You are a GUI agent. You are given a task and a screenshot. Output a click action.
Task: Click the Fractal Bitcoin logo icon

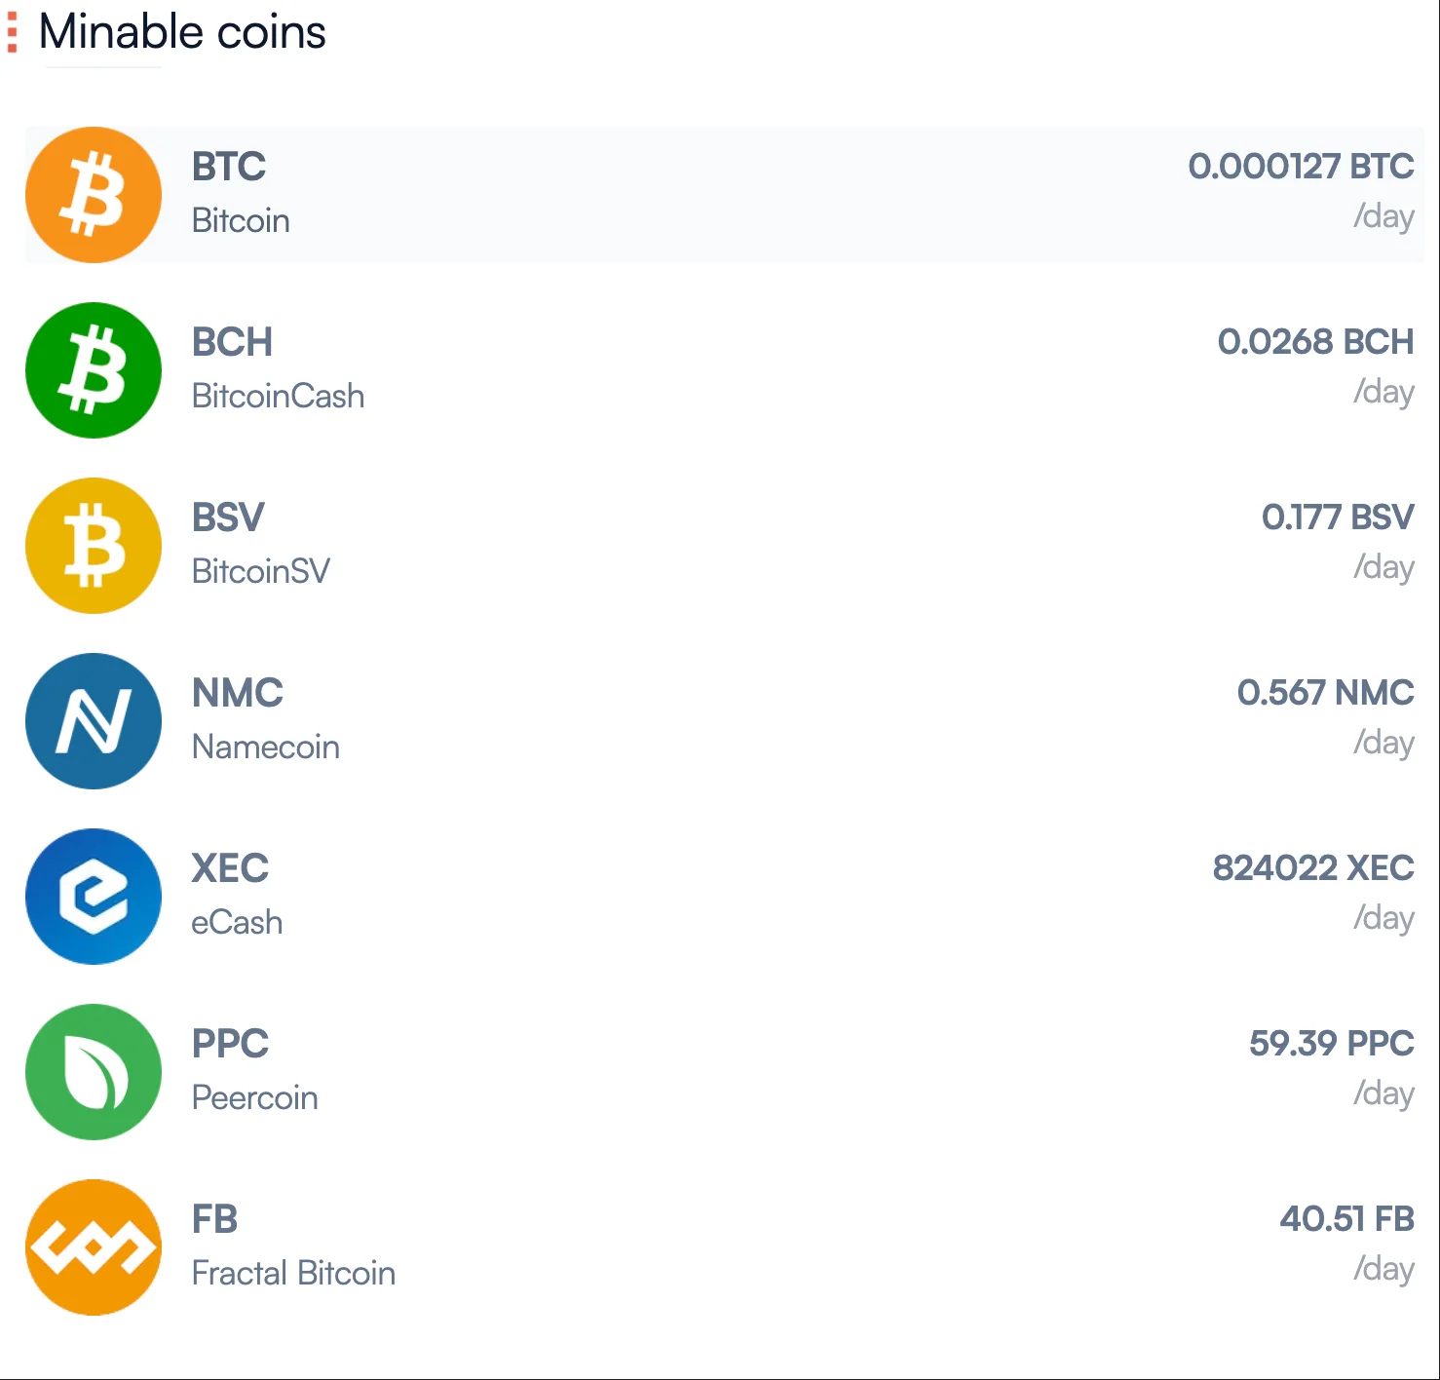click(94, 1247)
